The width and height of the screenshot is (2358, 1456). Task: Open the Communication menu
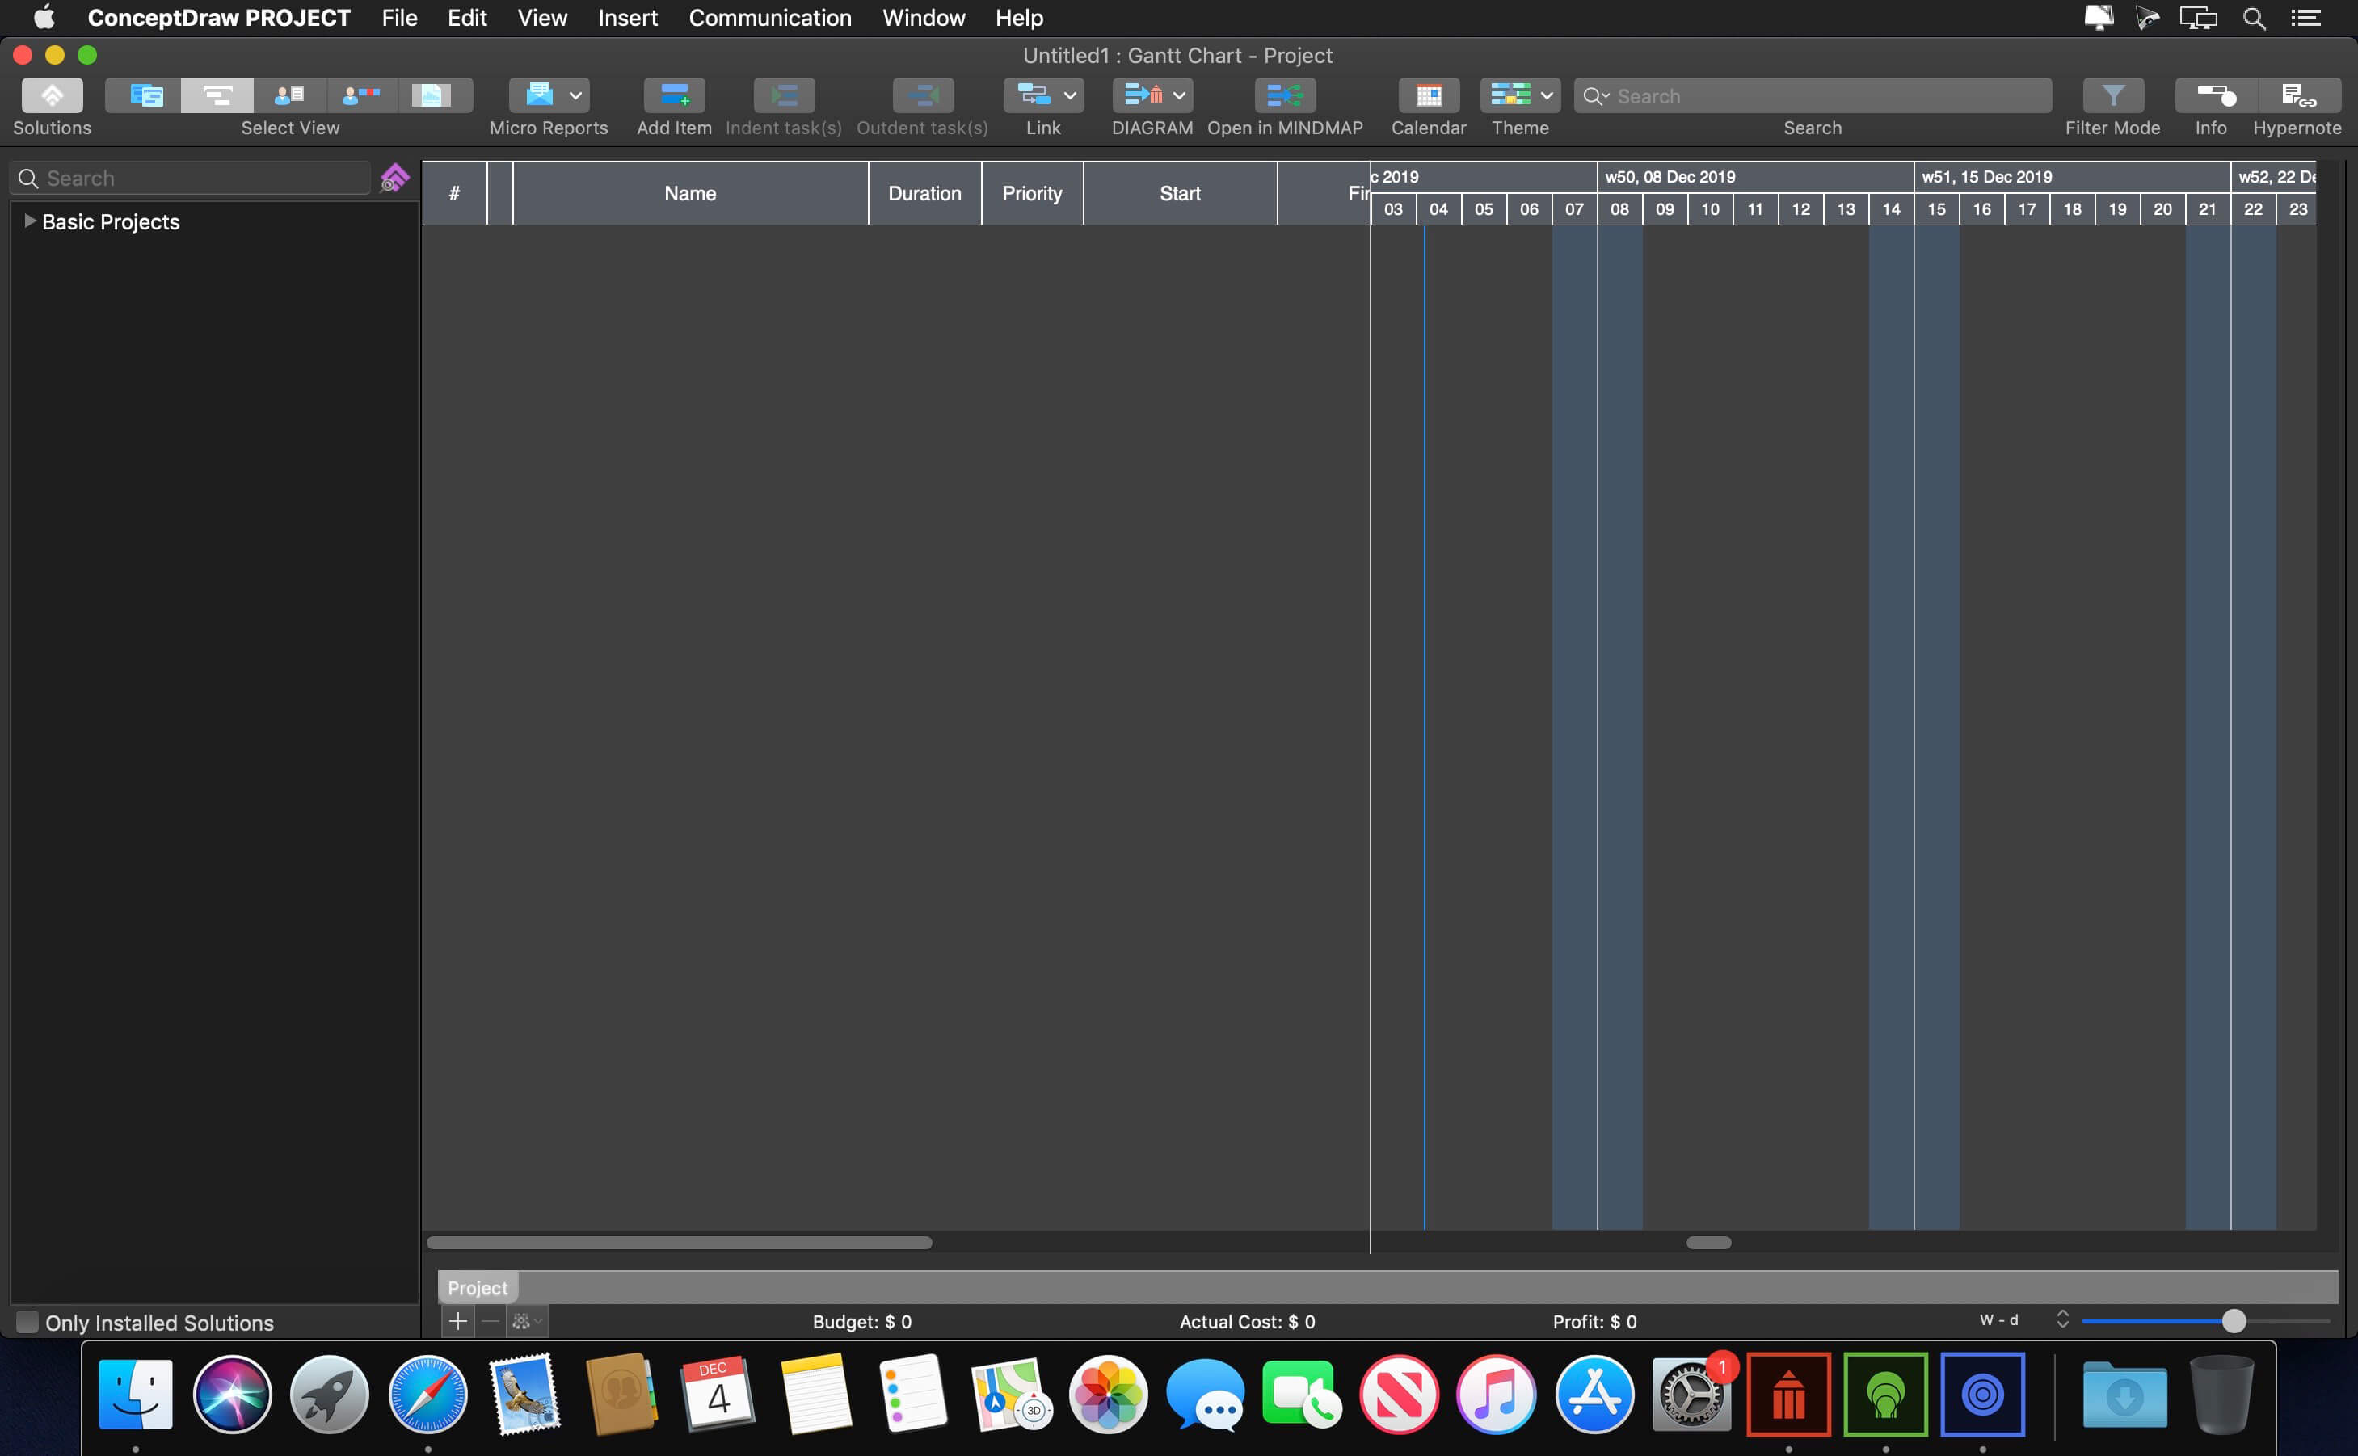[769, 17]
